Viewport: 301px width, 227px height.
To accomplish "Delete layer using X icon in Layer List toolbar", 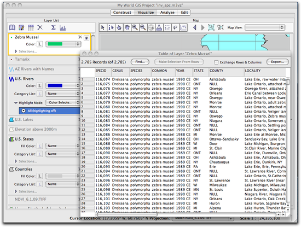I will [40, 28].
